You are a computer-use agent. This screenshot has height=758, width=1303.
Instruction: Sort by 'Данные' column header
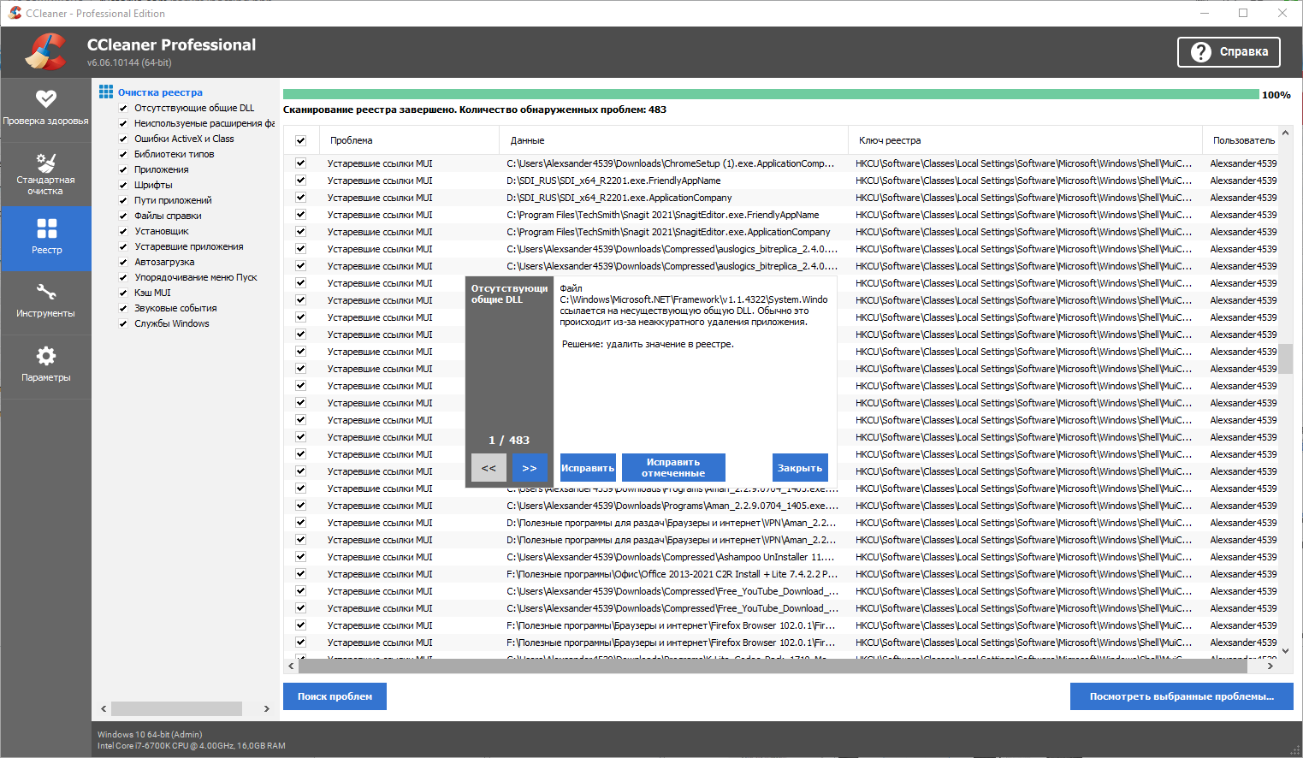673,140
